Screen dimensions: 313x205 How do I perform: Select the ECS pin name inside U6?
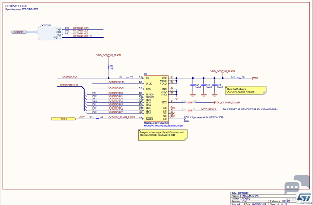pos(164,103)
